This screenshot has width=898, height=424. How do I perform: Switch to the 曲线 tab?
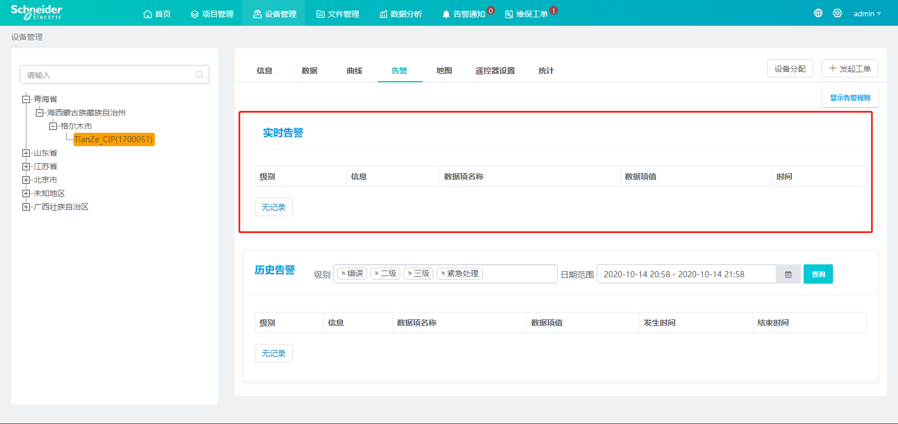354,71
